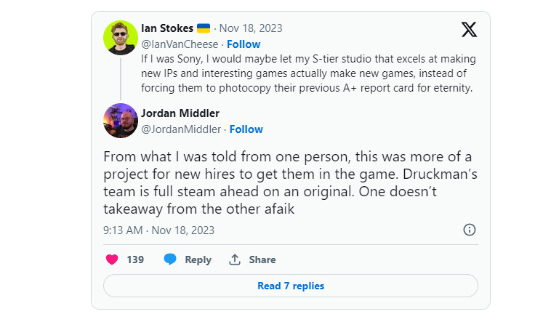Open Ian Stokes' profile picture
Screen dimensions: 543x322
point(121,38)
